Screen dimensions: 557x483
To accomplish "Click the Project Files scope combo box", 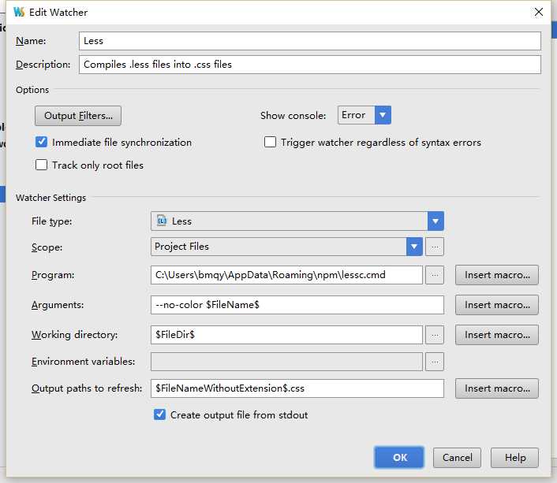I will tap(286, 247).
